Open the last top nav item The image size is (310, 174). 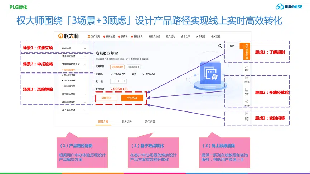(215, 36)
